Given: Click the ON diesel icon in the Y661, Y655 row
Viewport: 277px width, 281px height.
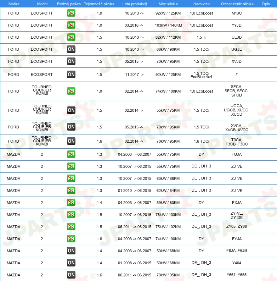Looking at the screenshot, I should coord(71,275).
